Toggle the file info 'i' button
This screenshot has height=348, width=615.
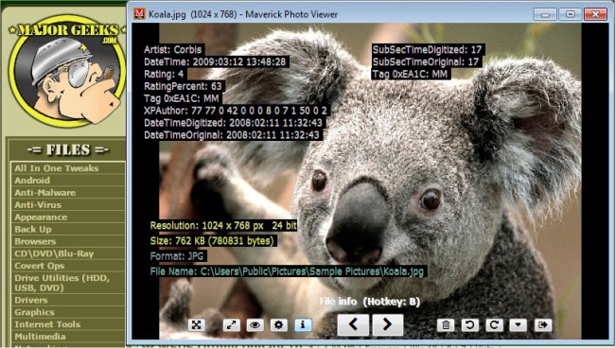303,325
